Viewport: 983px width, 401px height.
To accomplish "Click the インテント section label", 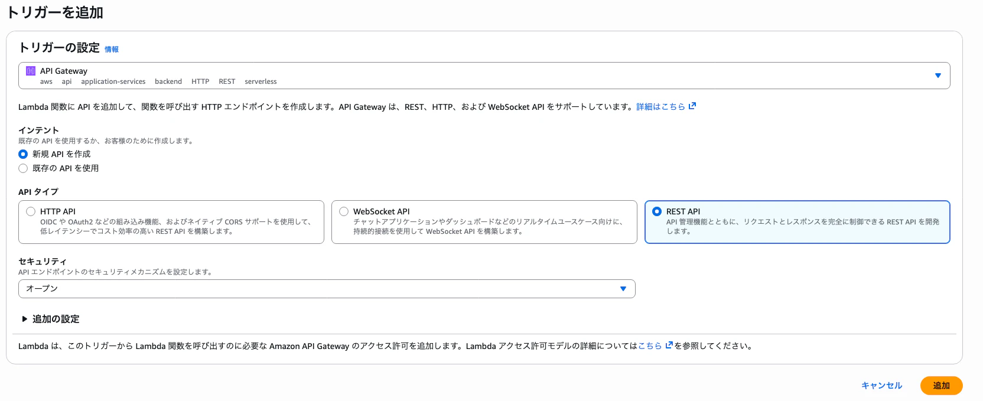I will click(39, 131).
